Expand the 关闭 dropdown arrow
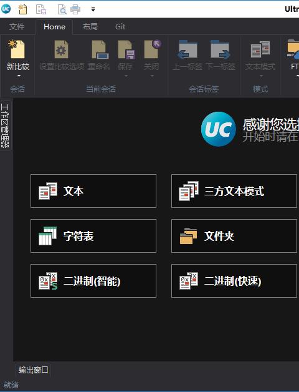299x392 pixels. pos(152,76)
